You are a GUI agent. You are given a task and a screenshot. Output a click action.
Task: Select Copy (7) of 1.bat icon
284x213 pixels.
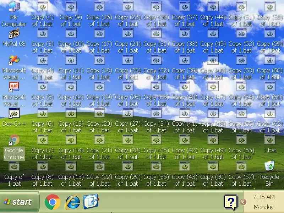tap(43, 140)
